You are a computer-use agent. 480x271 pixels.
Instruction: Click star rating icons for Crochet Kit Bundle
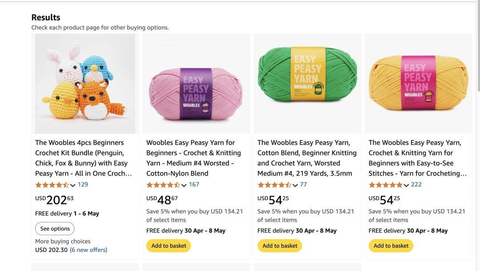[52, 185]
